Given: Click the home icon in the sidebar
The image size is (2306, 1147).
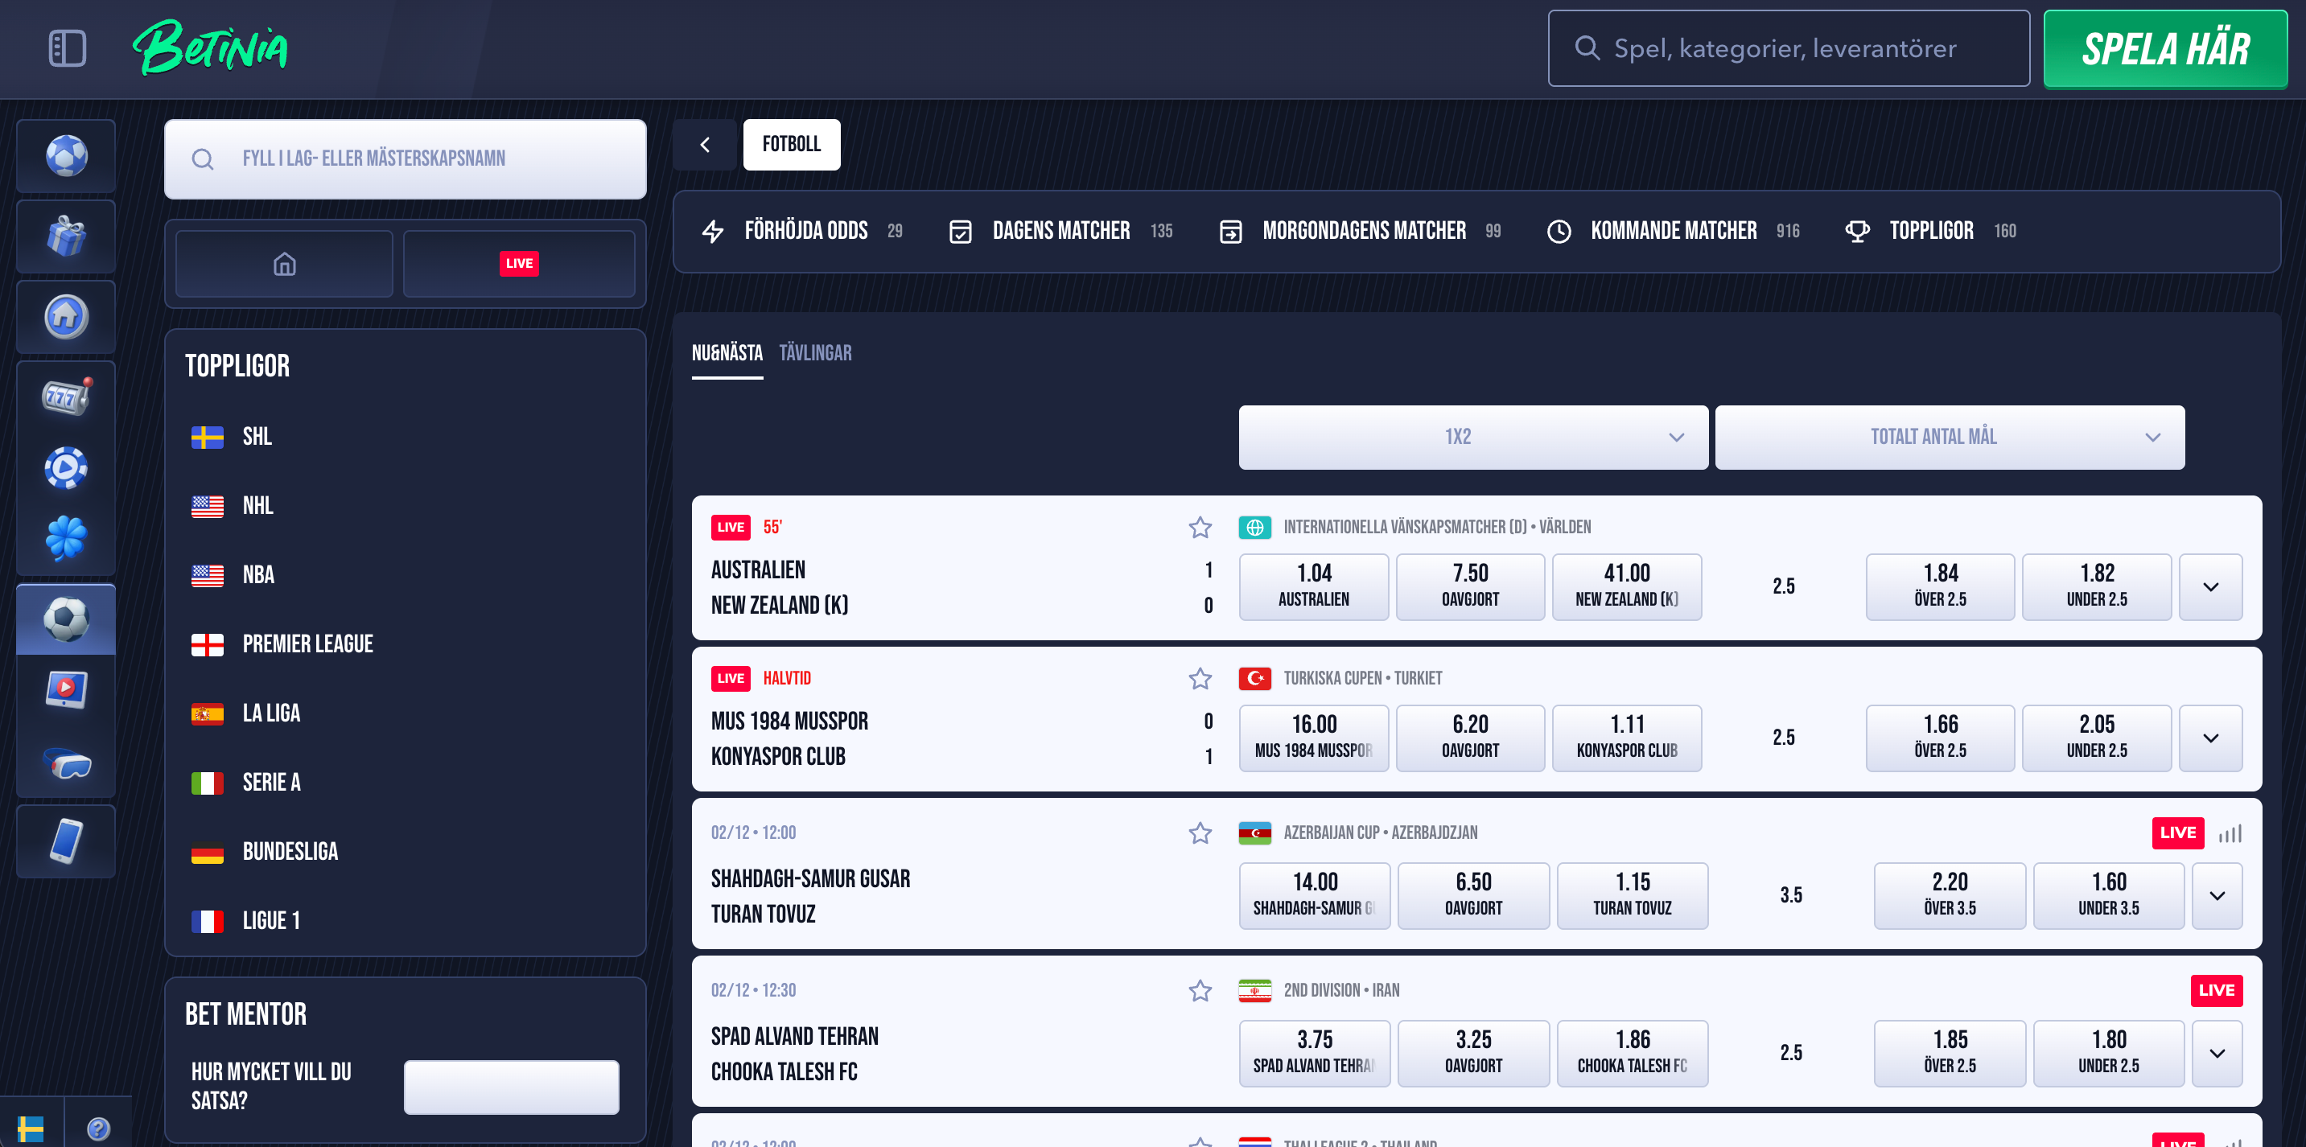Looking at the screenshot, I should [x=65, y=317].
